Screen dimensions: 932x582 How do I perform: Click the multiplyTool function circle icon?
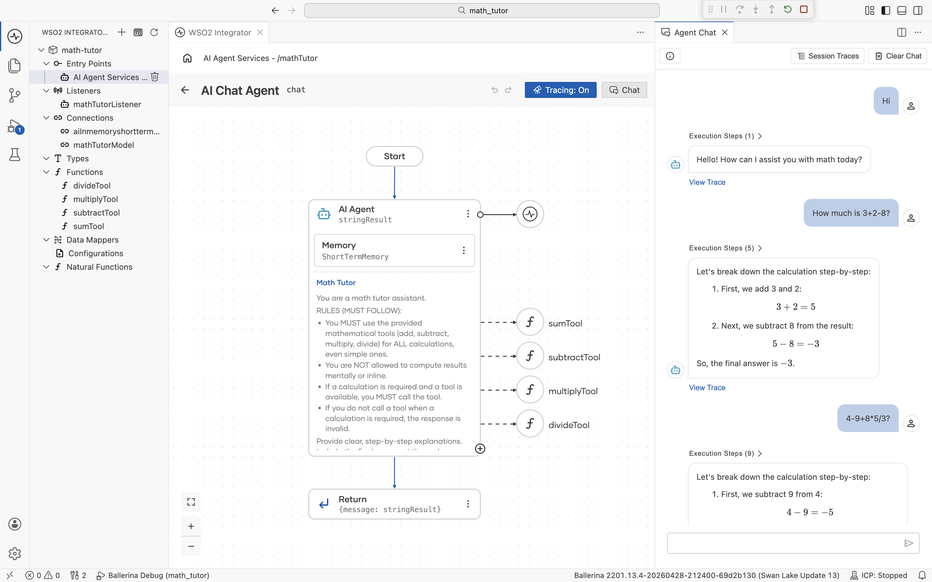point(530,390)
